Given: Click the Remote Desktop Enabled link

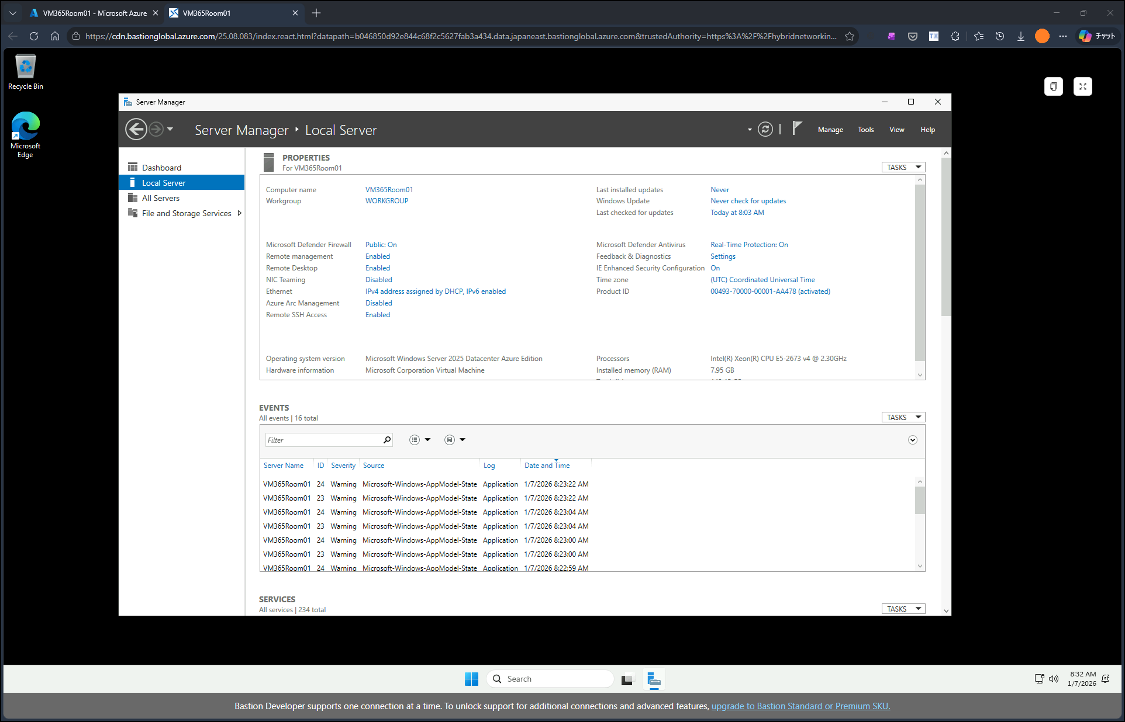Looking at the screenshot, I should (378, 268).
